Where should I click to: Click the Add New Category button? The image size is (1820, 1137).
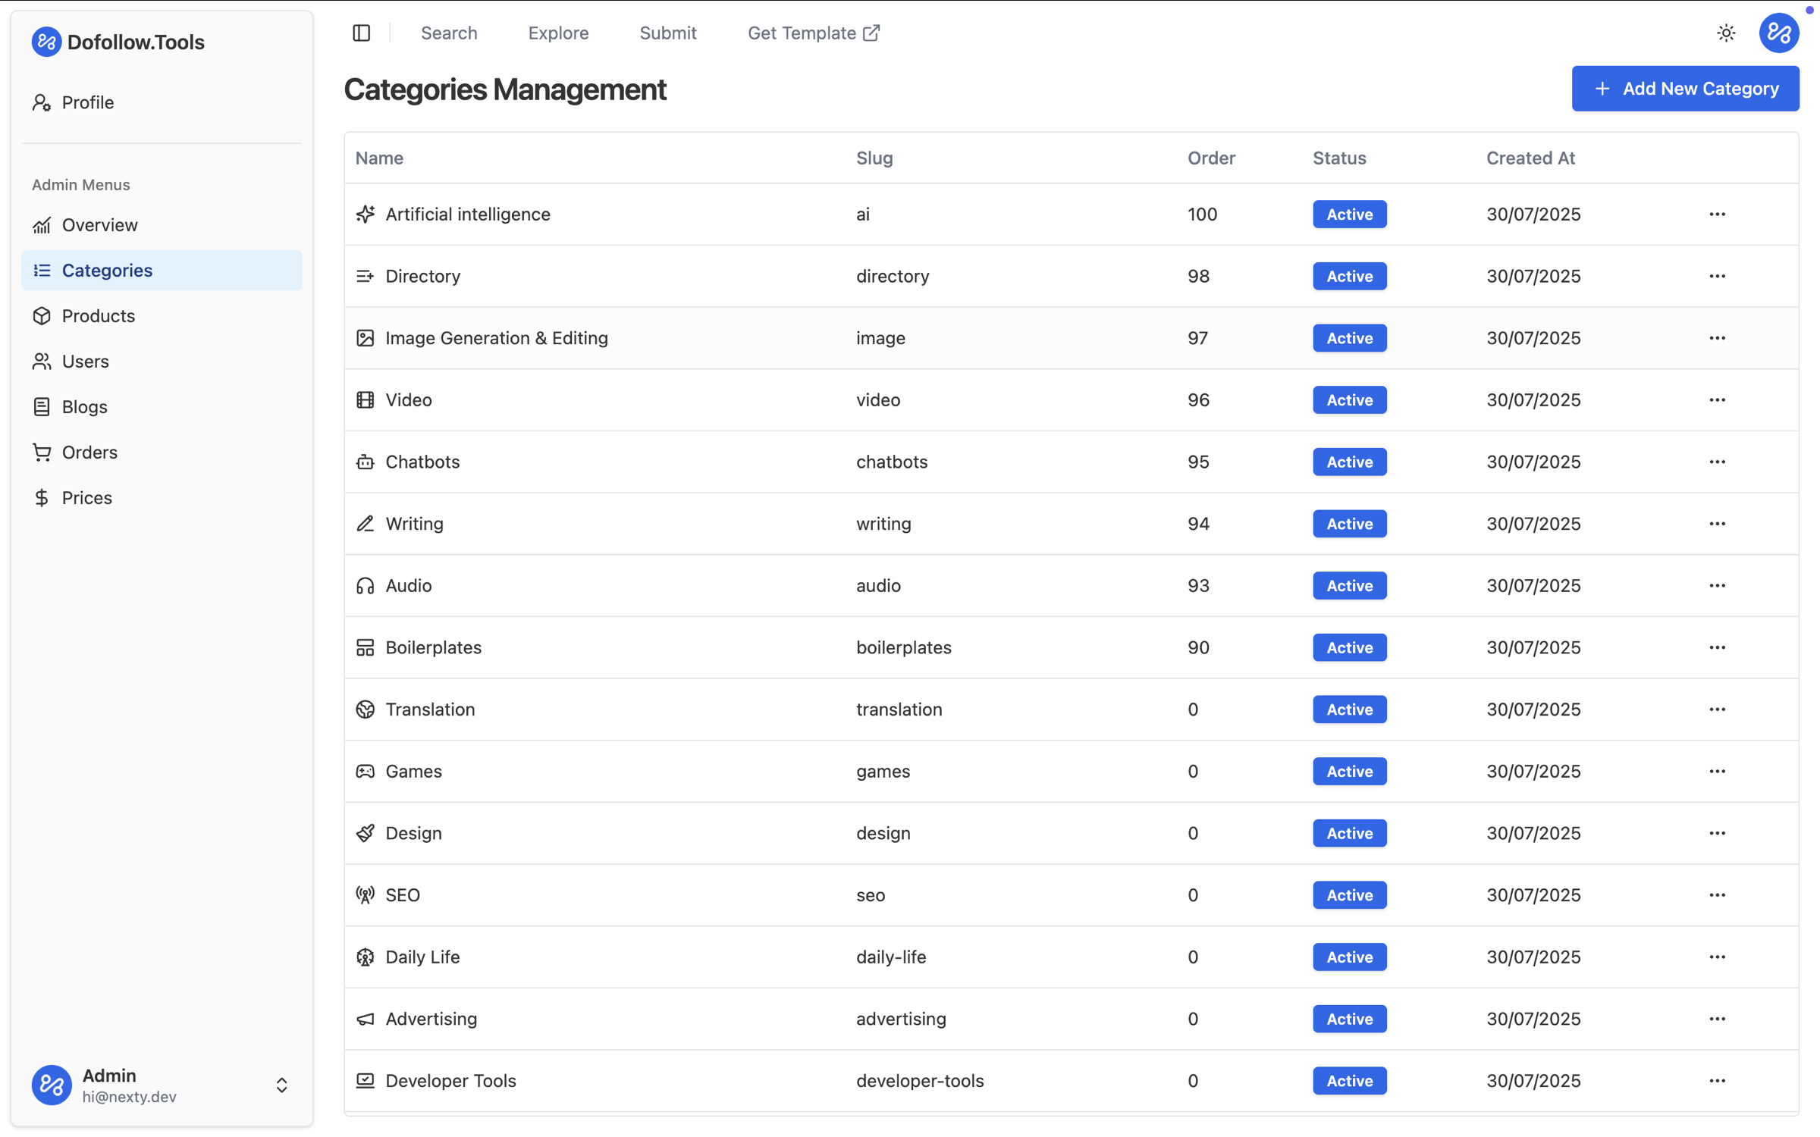click(x=1685, y=89)
